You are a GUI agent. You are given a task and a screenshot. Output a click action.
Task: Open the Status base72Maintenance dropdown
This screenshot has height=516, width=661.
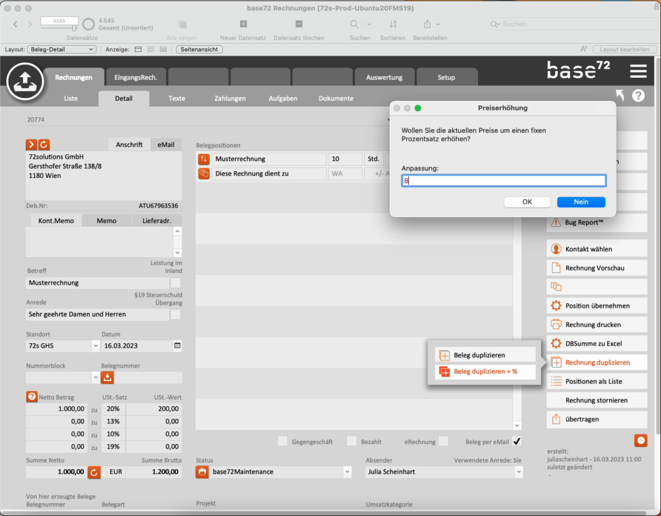tap(347, 472)
